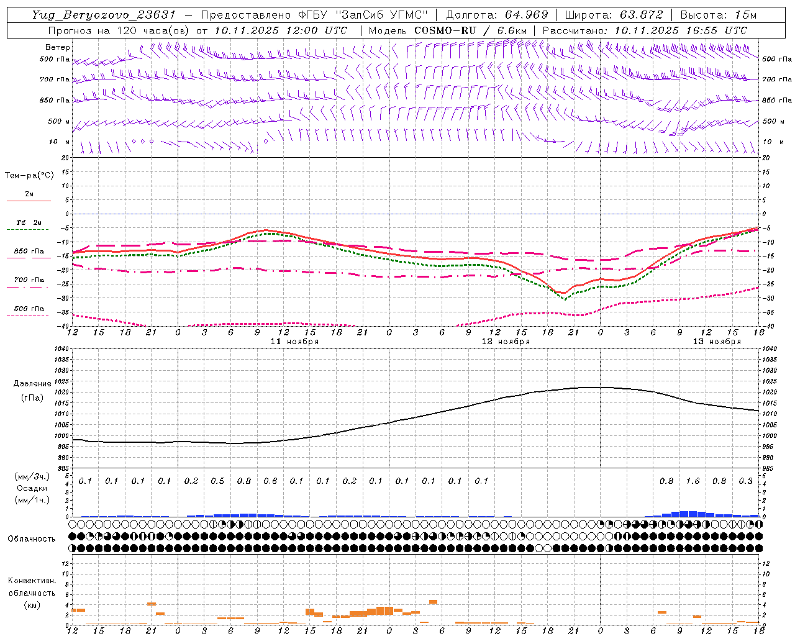Image resolution: width=795 pixels, height=636 pixels.
Task: Click the (мм/1ч.) precipitation unit label
Action: coord(32,500)
